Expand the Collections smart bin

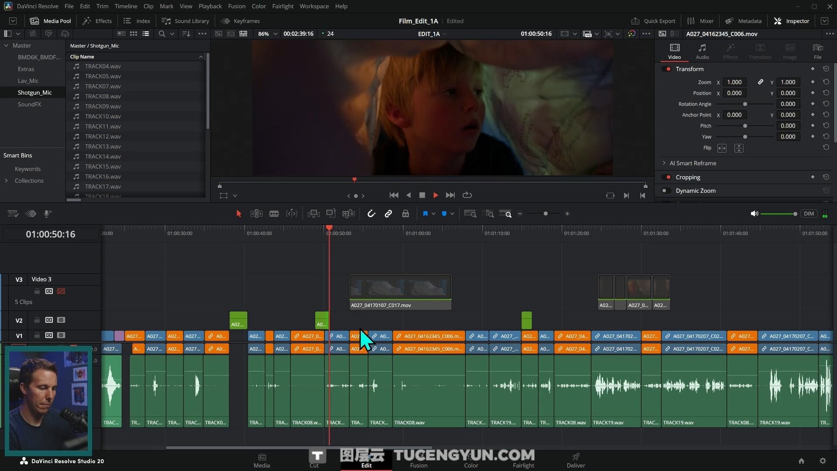click(7, 181)
